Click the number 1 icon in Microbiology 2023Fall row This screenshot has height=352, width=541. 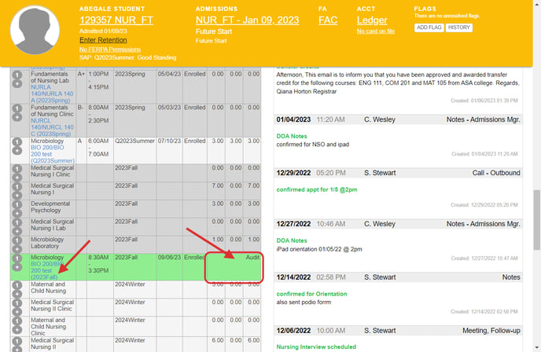click(17, 258)
